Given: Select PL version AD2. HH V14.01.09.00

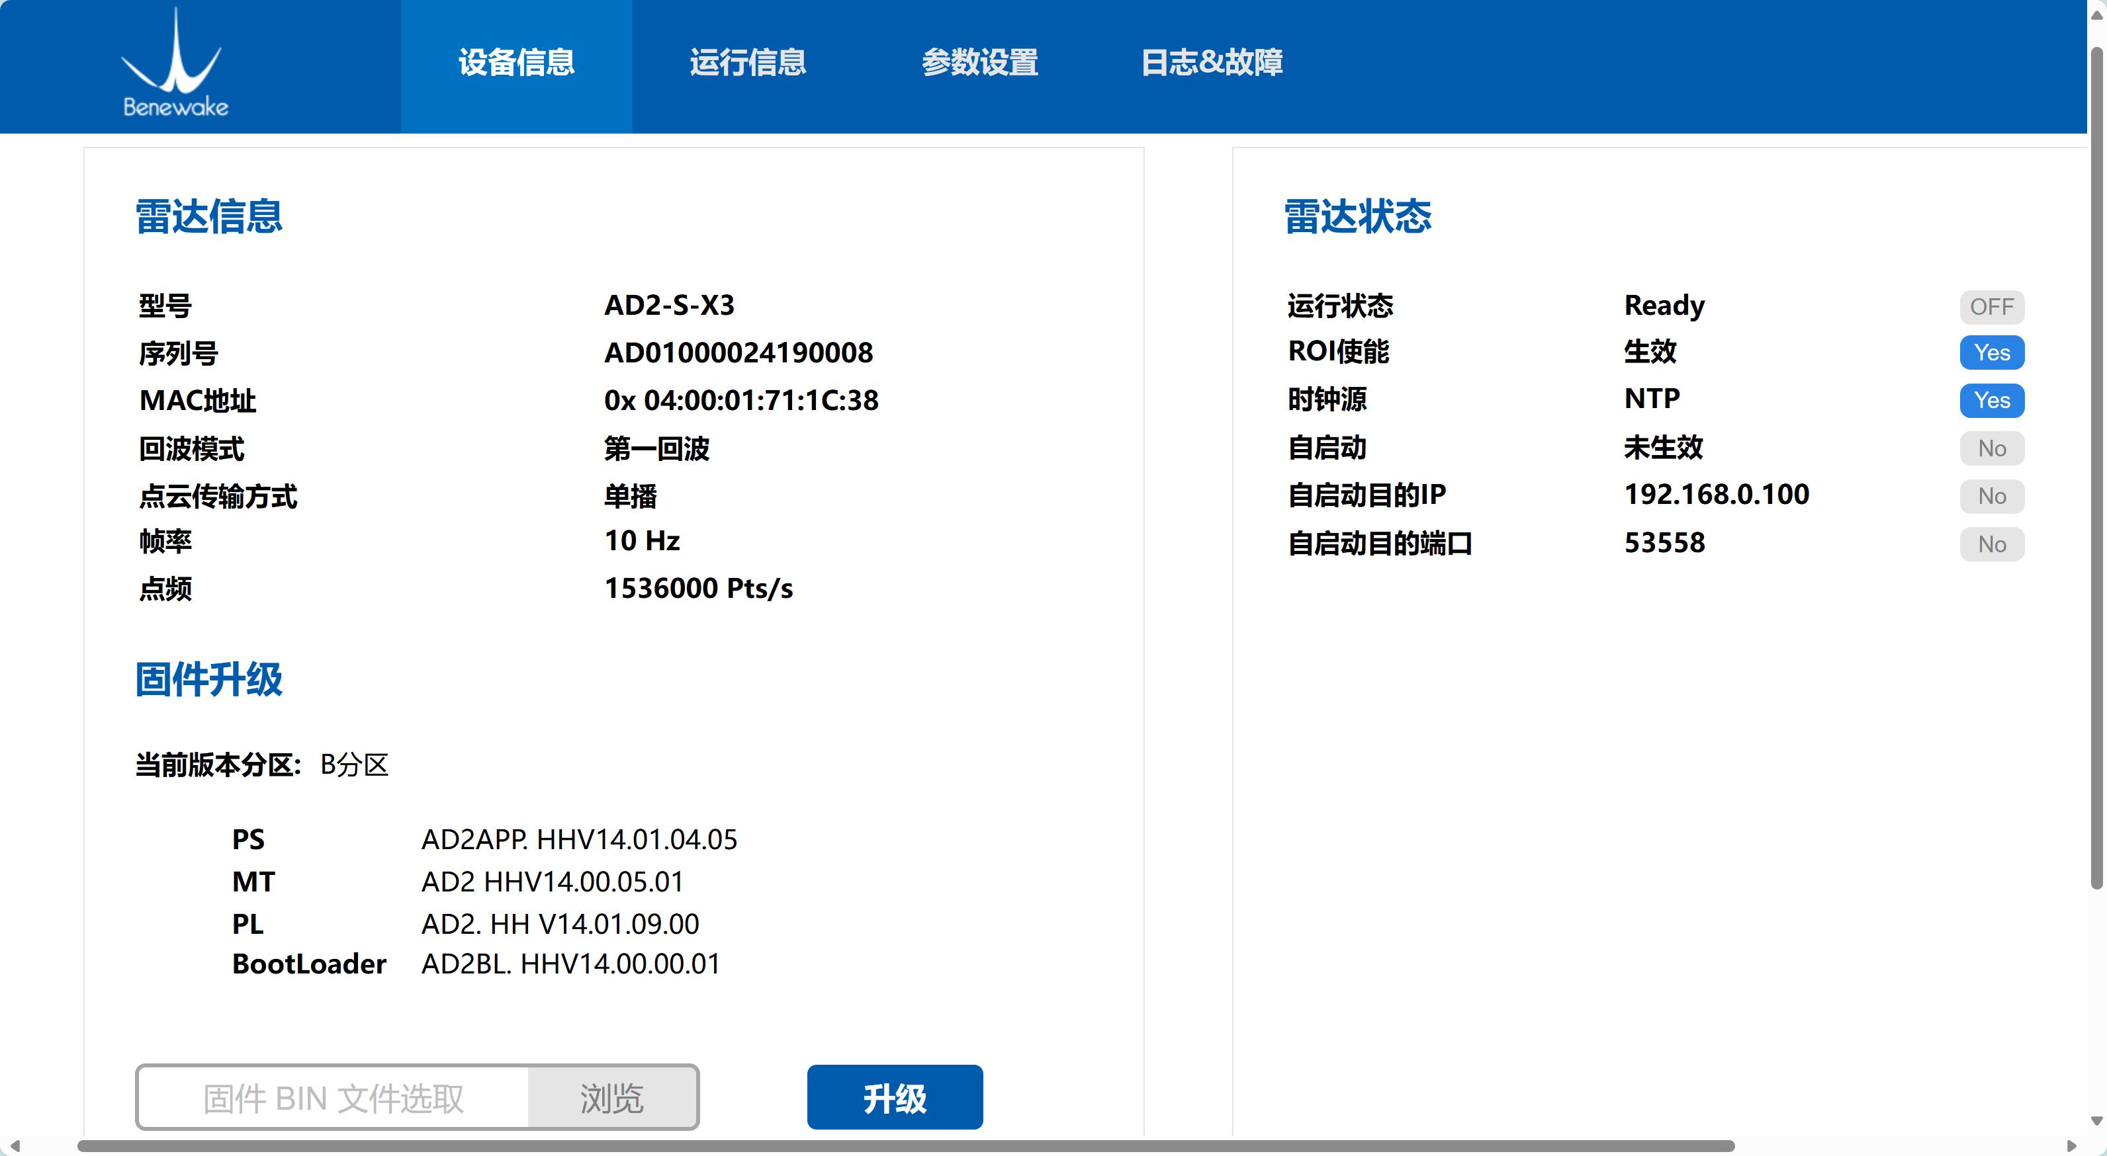Looking at the screenshot, I should 560,924.
